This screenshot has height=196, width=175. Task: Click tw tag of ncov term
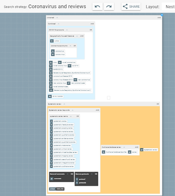pos(51,62)
